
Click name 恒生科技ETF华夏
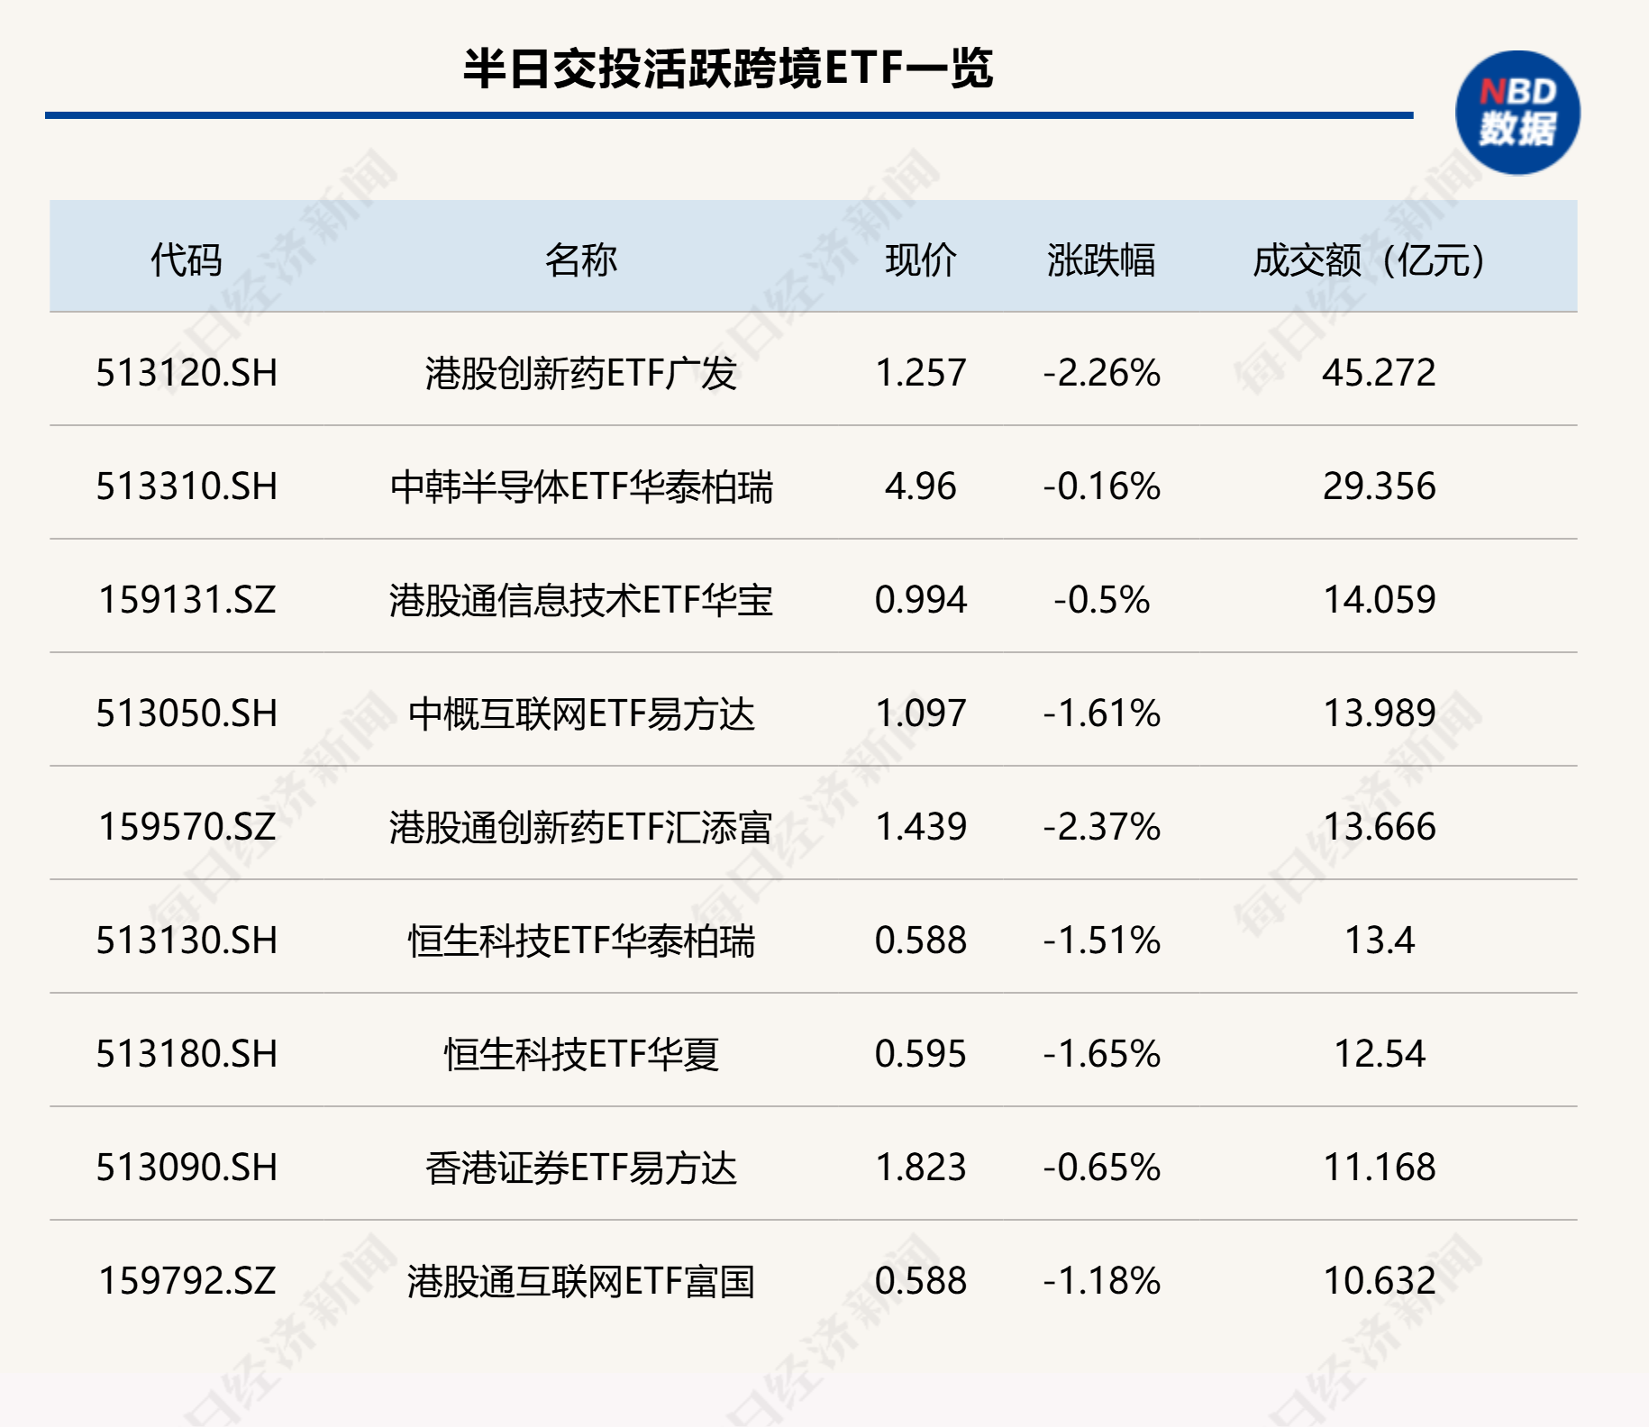(x=581, y=1054)
